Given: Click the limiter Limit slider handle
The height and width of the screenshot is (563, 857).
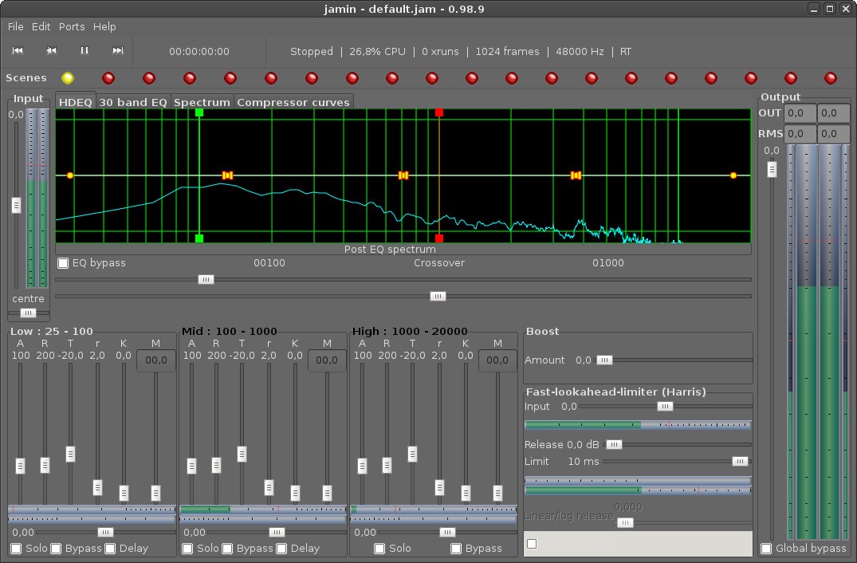Looking at the screenshot, I should 740,462.
